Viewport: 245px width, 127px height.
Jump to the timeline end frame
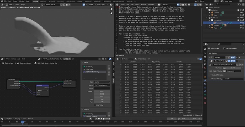coord(109,119)
